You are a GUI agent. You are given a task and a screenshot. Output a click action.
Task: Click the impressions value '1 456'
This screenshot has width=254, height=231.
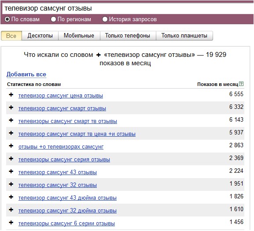click(x=236, y=222)
